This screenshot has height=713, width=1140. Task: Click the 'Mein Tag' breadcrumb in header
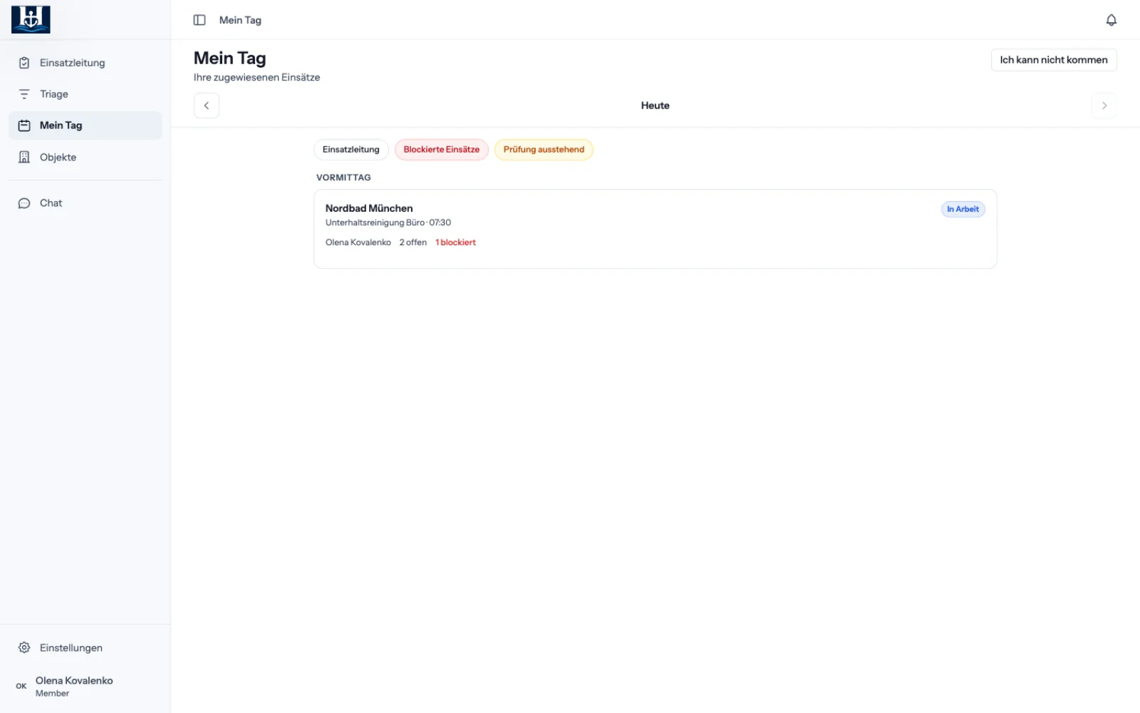tap(240, 20)
